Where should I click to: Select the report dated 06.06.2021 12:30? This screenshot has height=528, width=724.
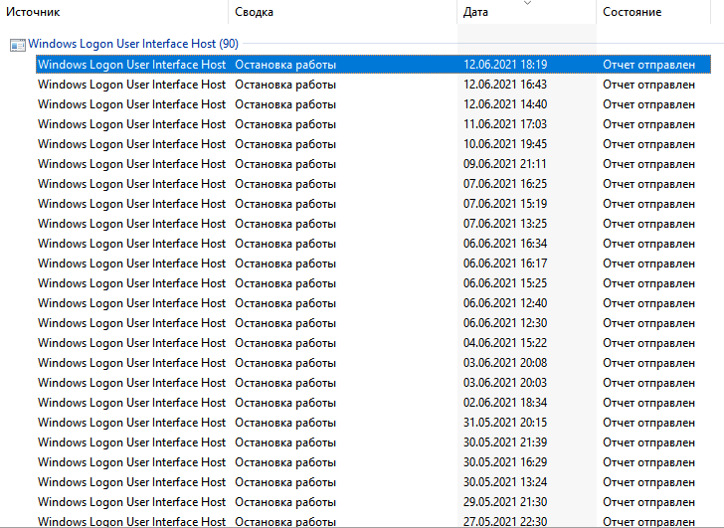(x=373, y=322)
